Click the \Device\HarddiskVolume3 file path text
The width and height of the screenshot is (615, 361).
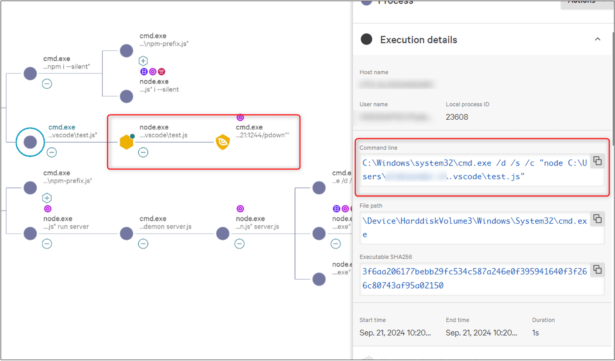475,228
